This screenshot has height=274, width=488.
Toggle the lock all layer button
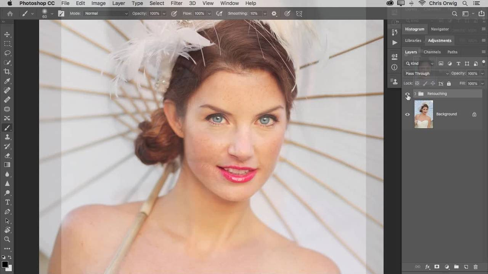tap(449, 83)
